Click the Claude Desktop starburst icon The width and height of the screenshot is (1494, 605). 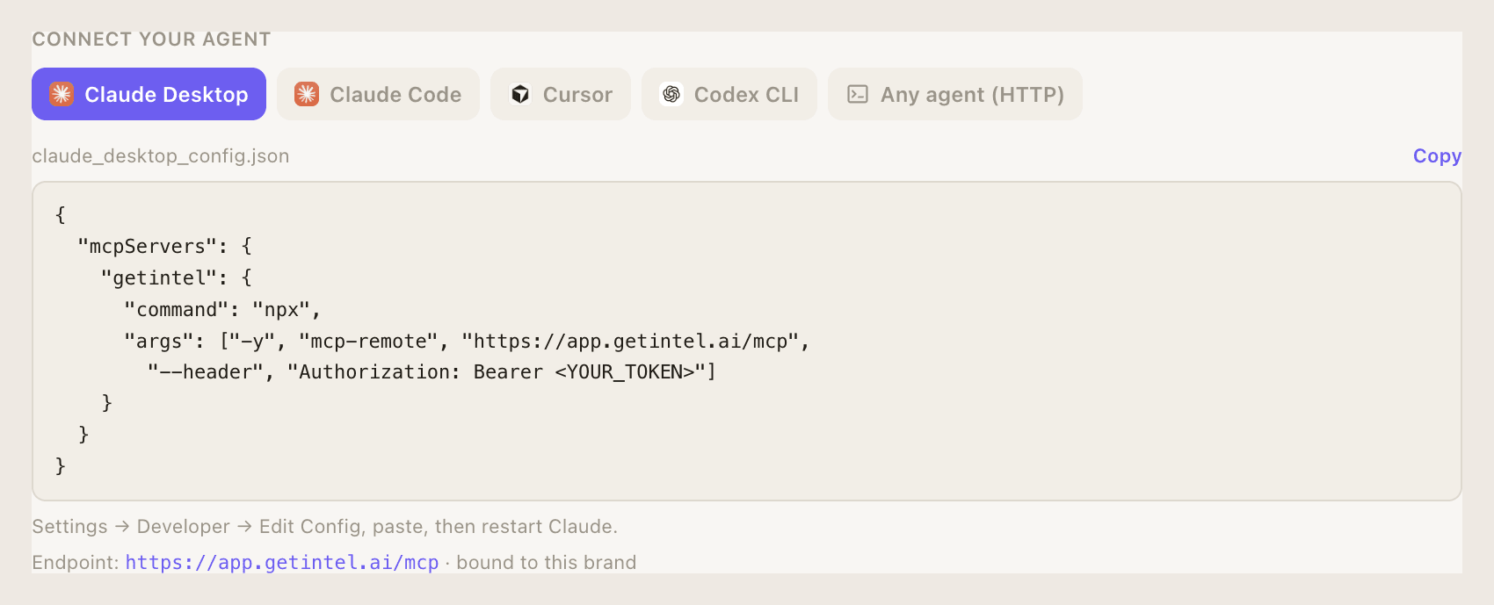coord(62,94)
